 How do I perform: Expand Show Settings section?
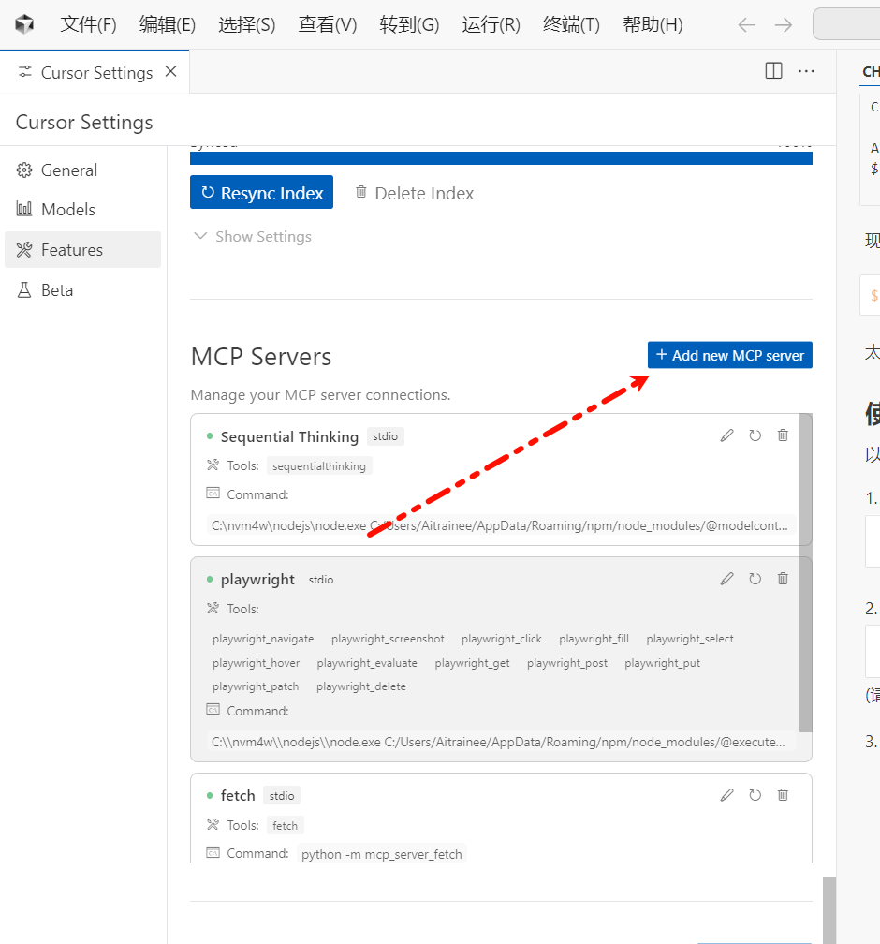pyautogui.click(x=253, y=237)
